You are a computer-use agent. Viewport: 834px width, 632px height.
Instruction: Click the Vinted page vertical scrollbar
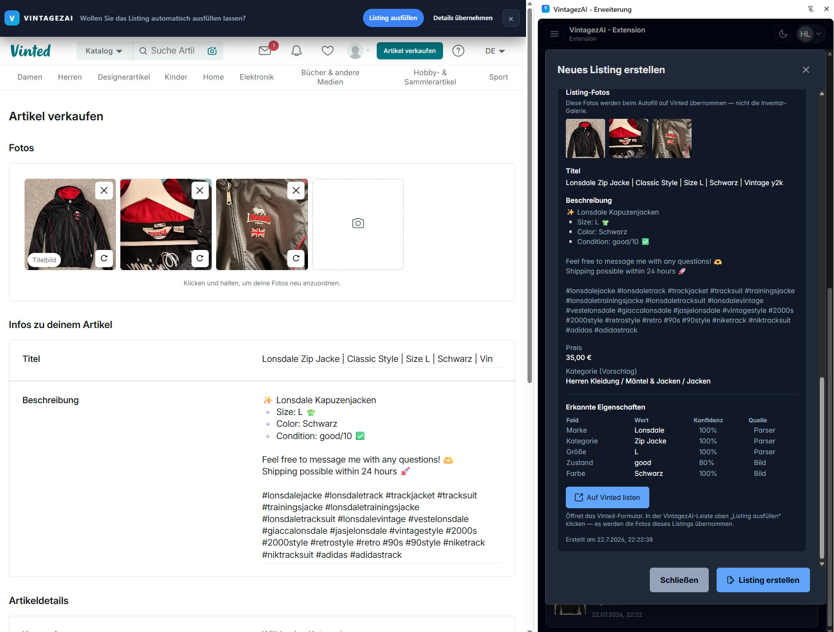(530, 196)
